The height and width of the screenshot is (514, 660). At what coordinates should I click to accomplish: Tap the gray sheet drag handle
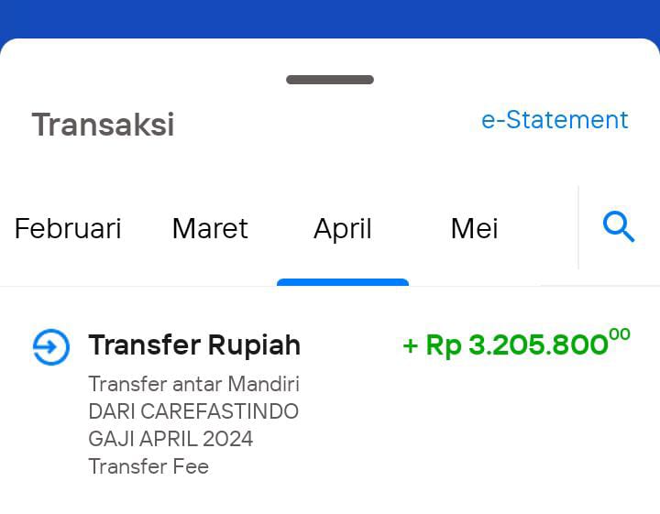coord(330,80)
